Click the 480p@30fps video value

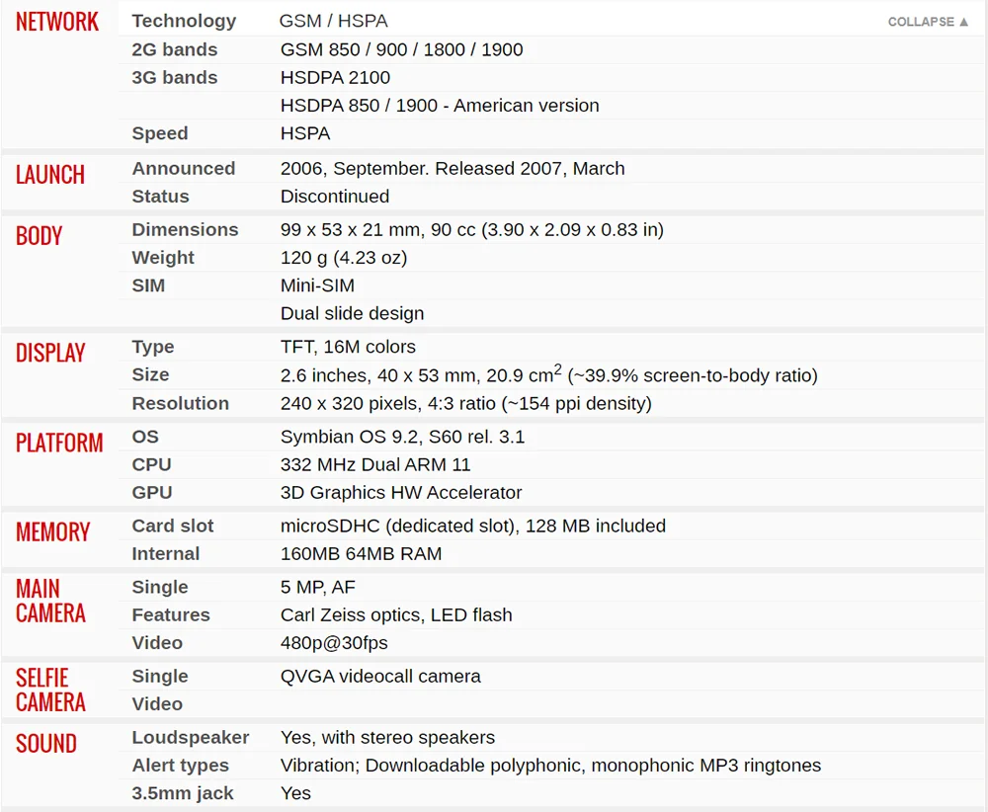(x=334, y=643)
